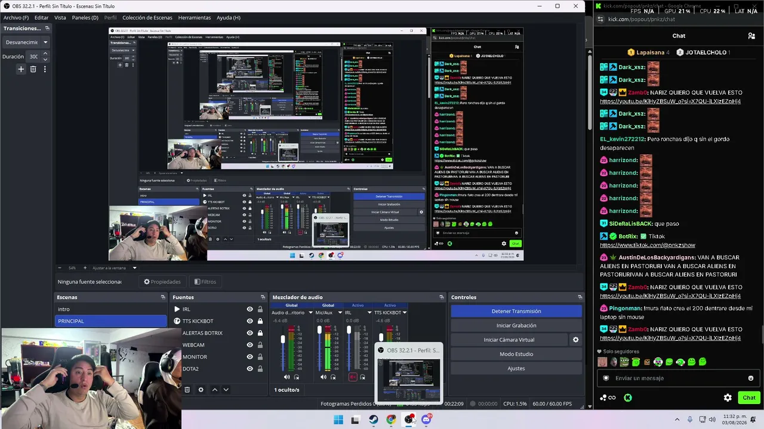Undock the Fuentes panel
Viewport: 764px width, 429px height.
pyautogui.click(x=263, y=297)
